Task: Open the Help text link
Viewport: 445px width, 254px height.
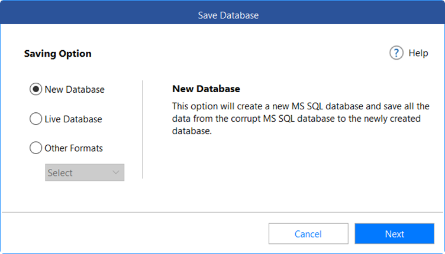Action: [x=418, y=53]
